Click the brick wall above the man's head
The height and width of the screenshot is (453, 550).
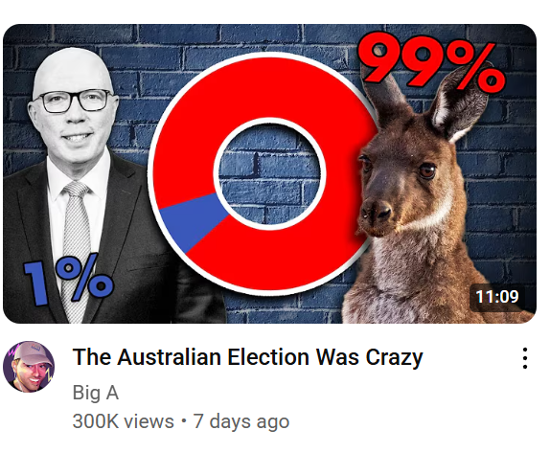(76, 35)
